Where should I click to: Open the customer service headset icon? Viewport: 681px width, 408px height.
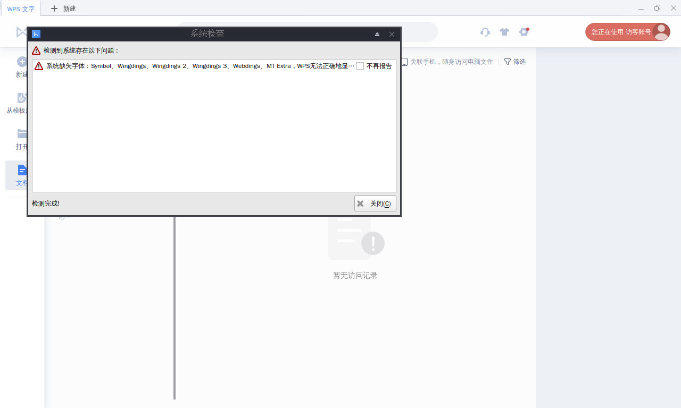(485, 32)
